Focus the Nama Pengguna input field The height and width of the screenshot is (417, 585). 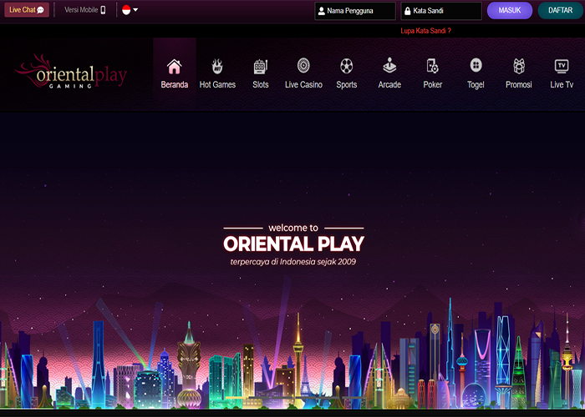(355, 11)
